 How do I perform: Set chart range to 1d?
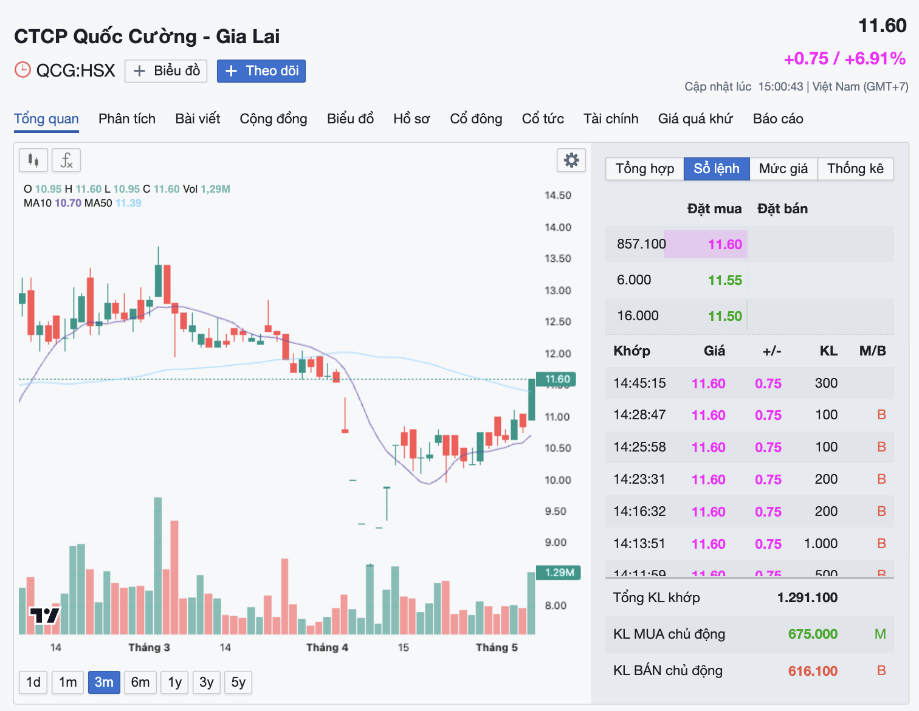tap(33, 682)
